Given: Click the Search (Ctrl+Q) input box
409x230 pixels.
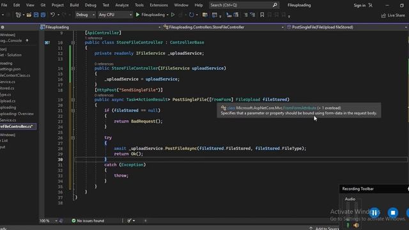Looking at the screenshot, I should point(244,5).
